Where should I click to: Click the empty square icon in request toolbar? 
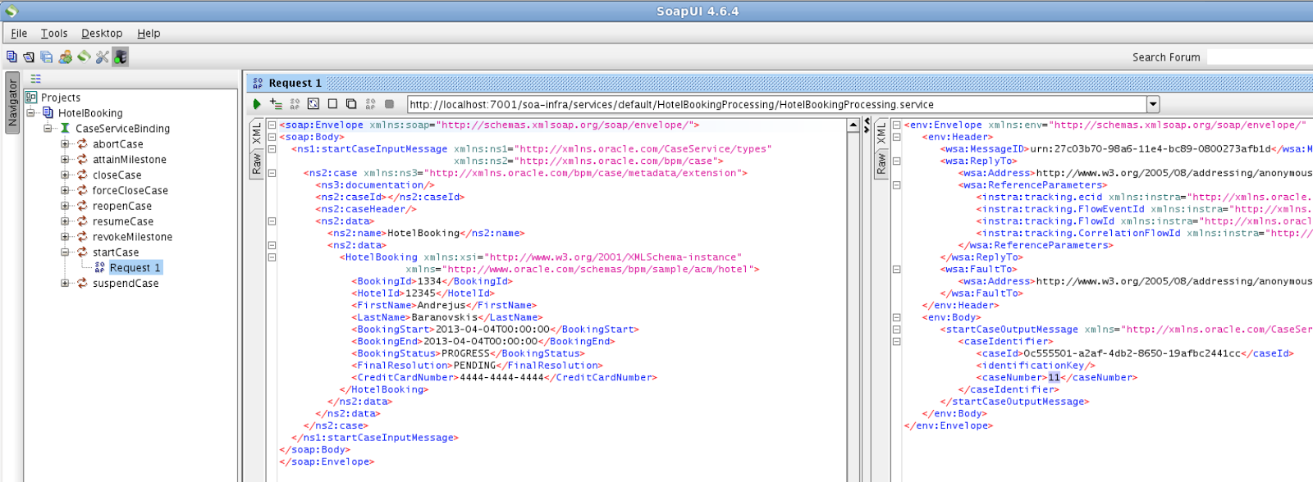[332, 104]
